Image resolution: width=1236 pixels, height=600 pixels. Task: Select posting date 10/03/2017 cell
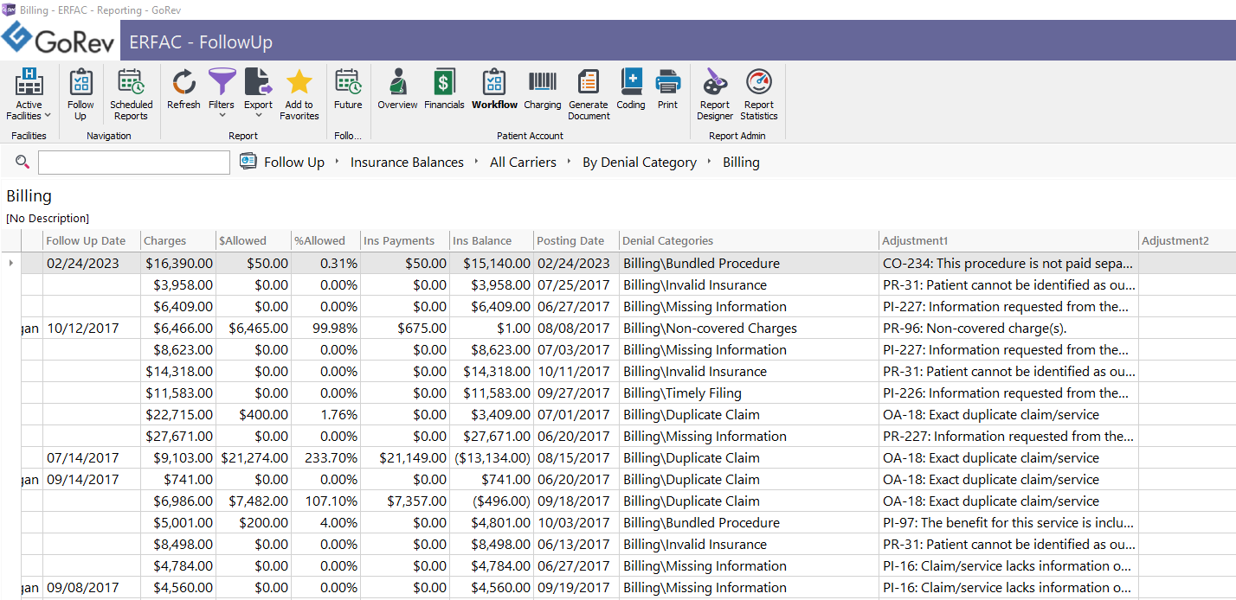tap(576, 522)
